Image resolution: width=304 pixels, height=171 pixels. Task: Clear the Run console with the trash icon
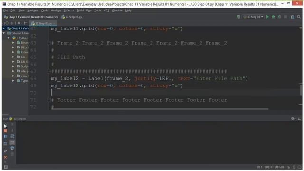coord(12,154)
